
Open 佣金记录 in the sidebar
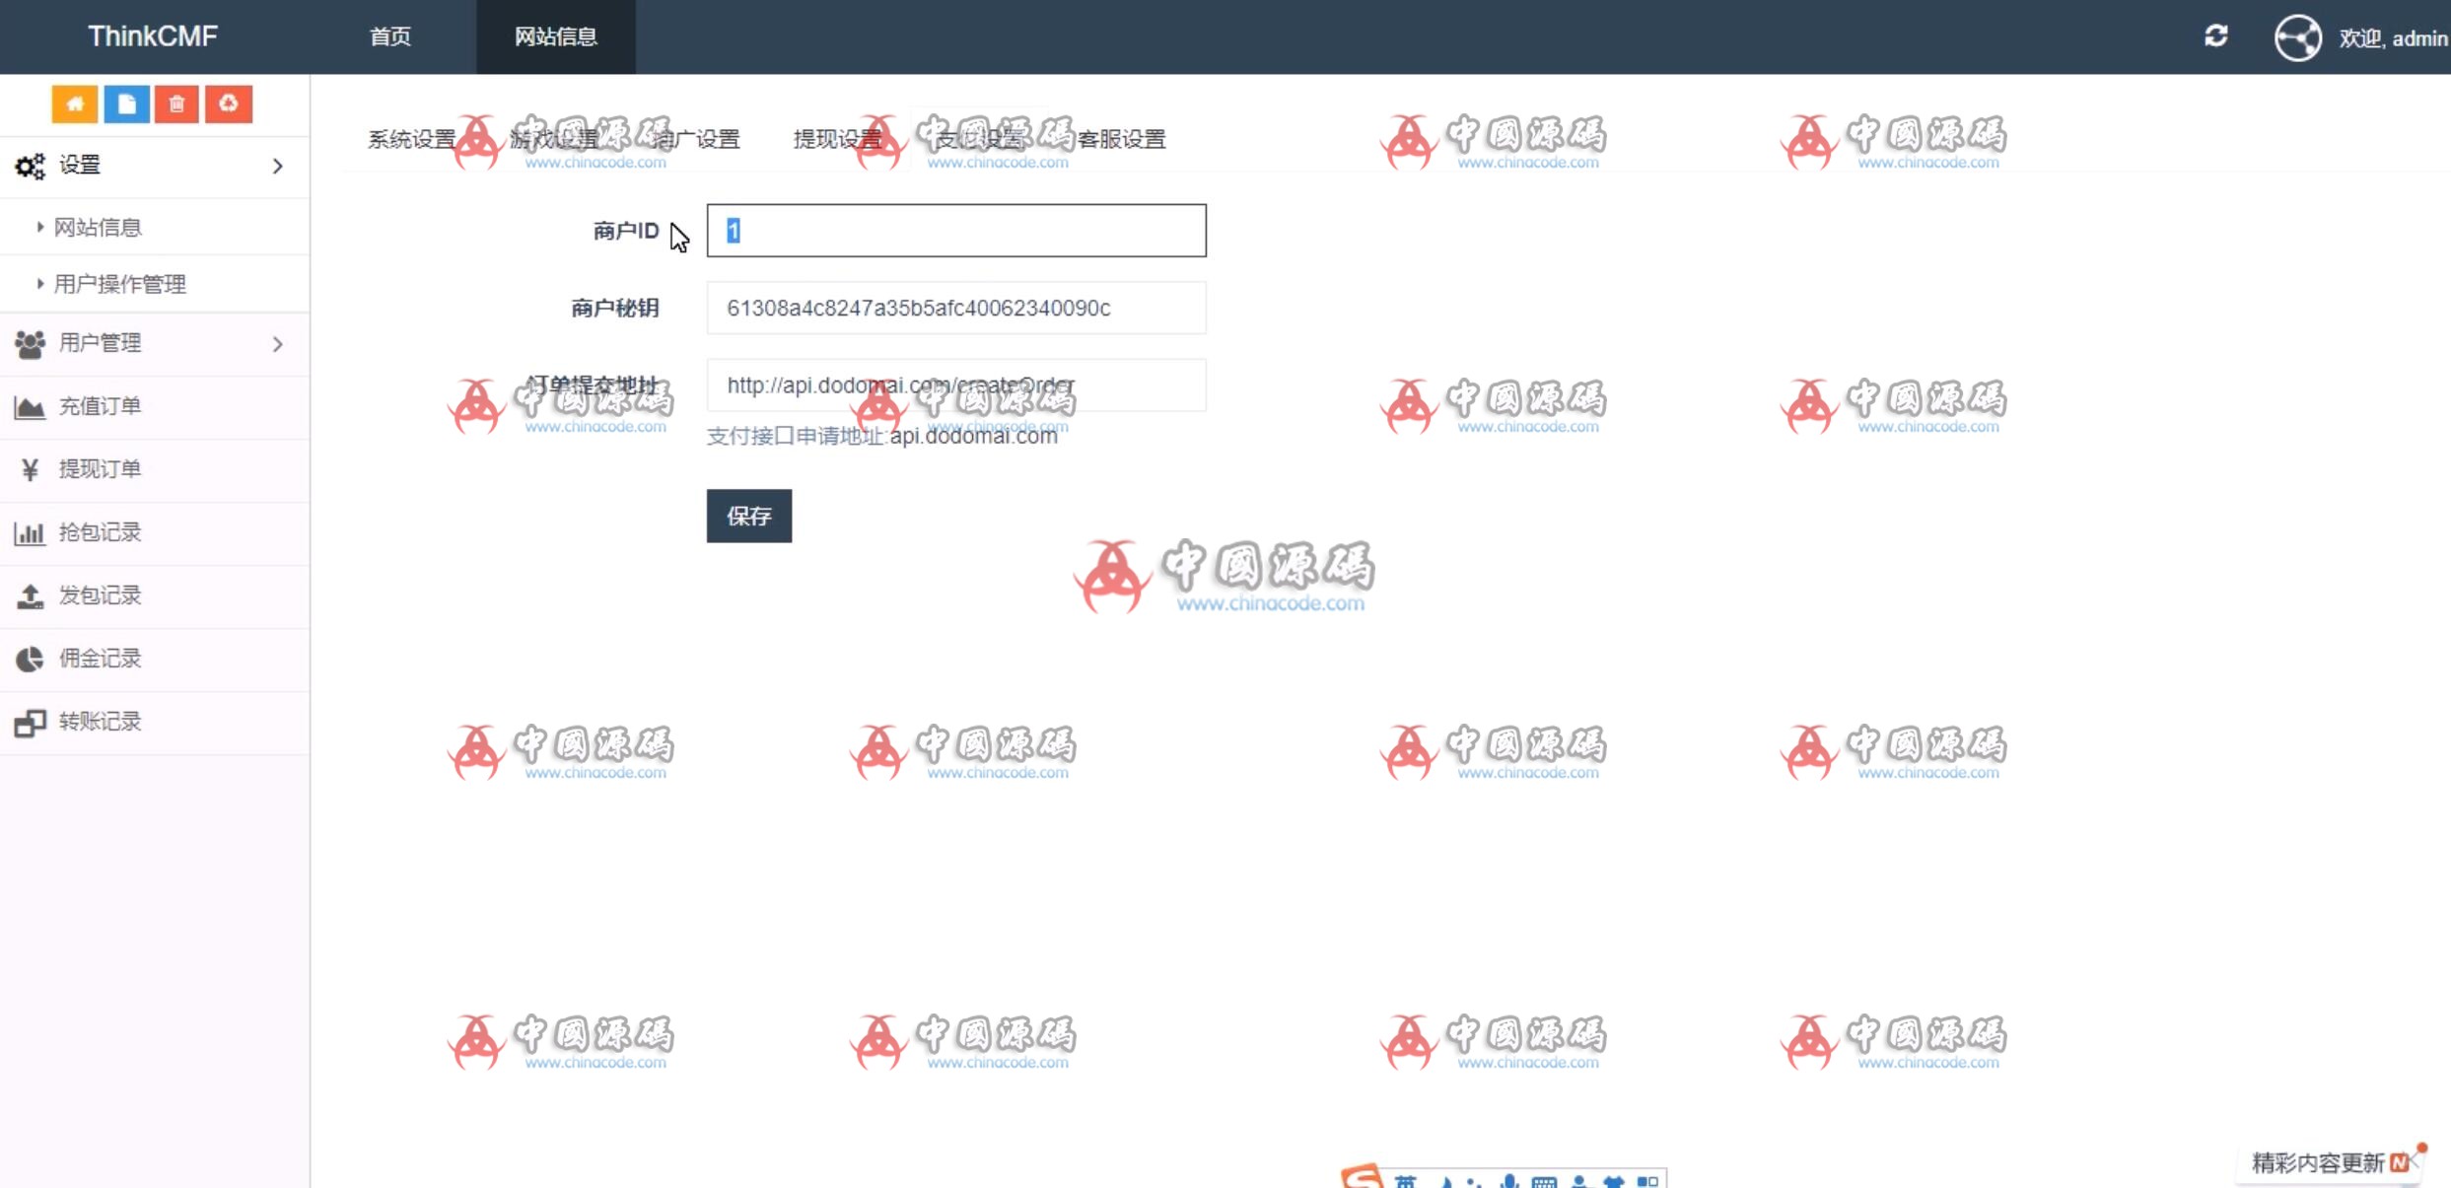(155, 659)
